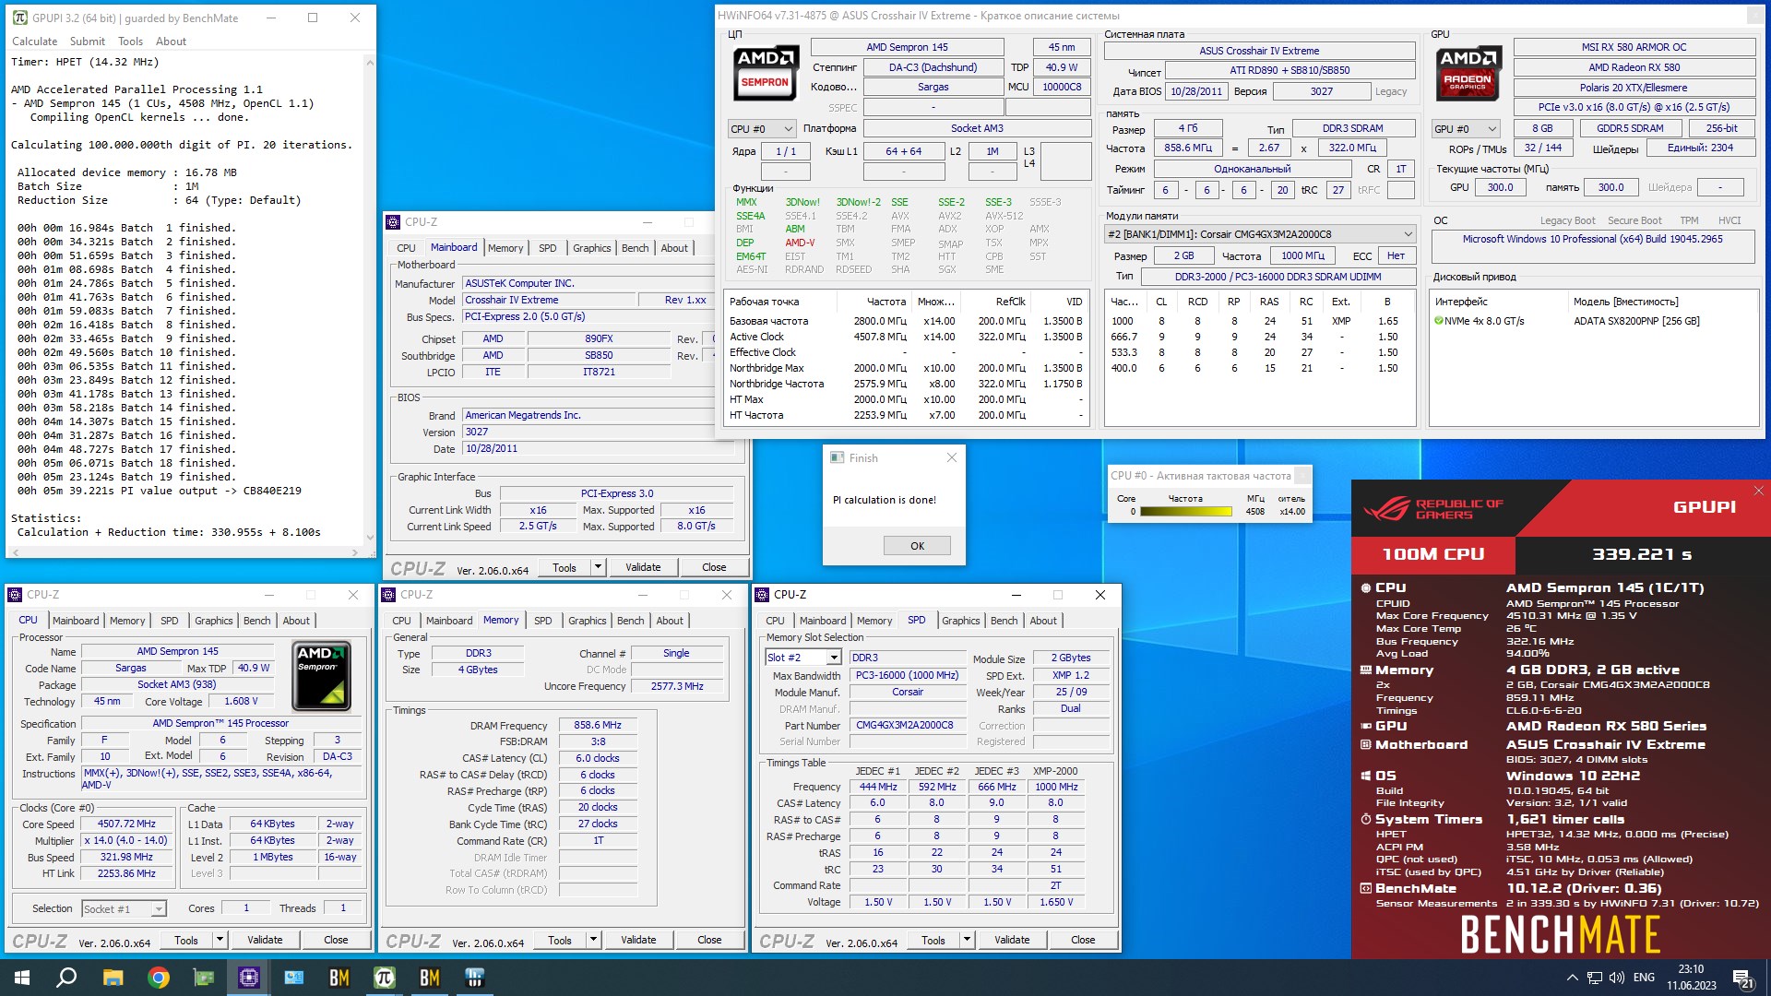Open Memory tab in CPU-Z CPU window

[x=127, y=621]
